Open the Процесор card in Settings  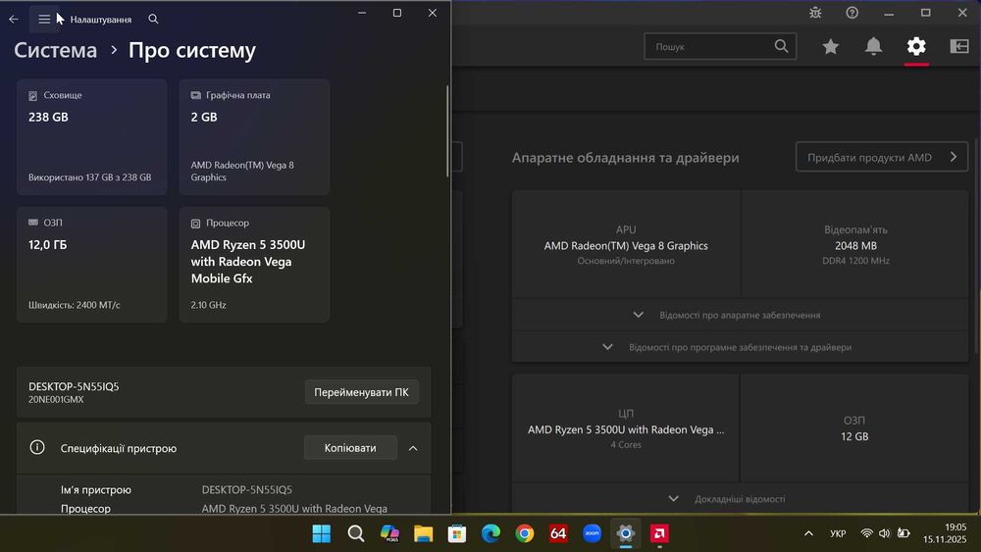(x=254, y=265)
